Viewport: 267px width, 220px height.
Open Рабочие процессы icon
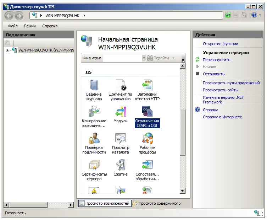147,138
